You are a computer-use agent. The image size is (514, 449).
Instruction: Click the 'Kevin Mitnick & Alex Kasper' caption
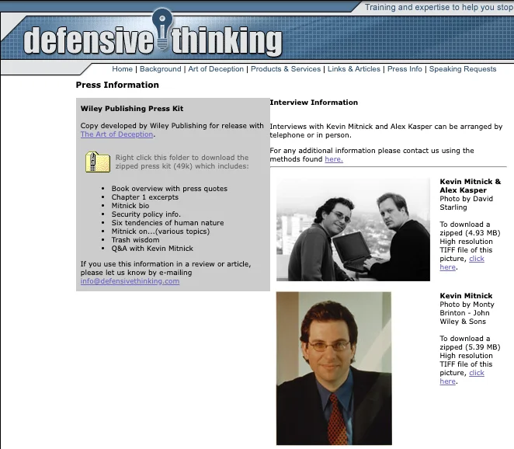coord(471,186)
